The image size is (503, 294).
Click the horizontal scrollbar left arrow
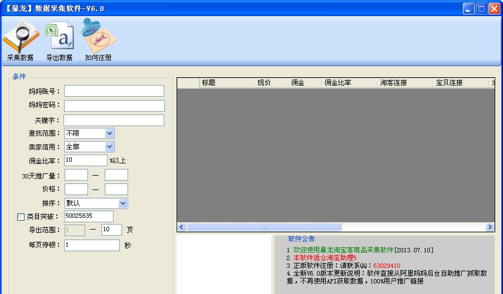(182, 227)
